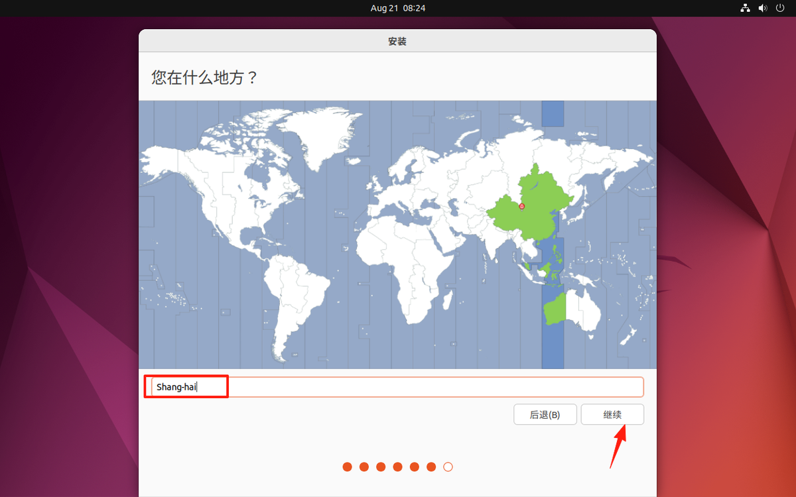Viewport: 796px width, 497px height.
Task: Click the first filled progress dot
Action: point(347,467)
